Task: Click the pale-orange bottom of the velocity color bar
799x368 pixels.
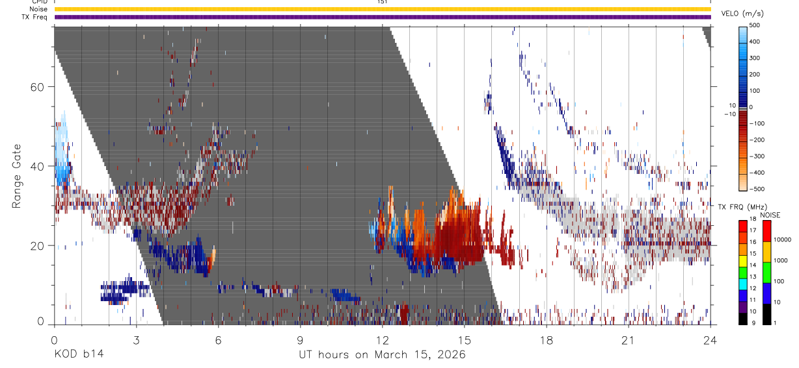Action: point(743,184)
